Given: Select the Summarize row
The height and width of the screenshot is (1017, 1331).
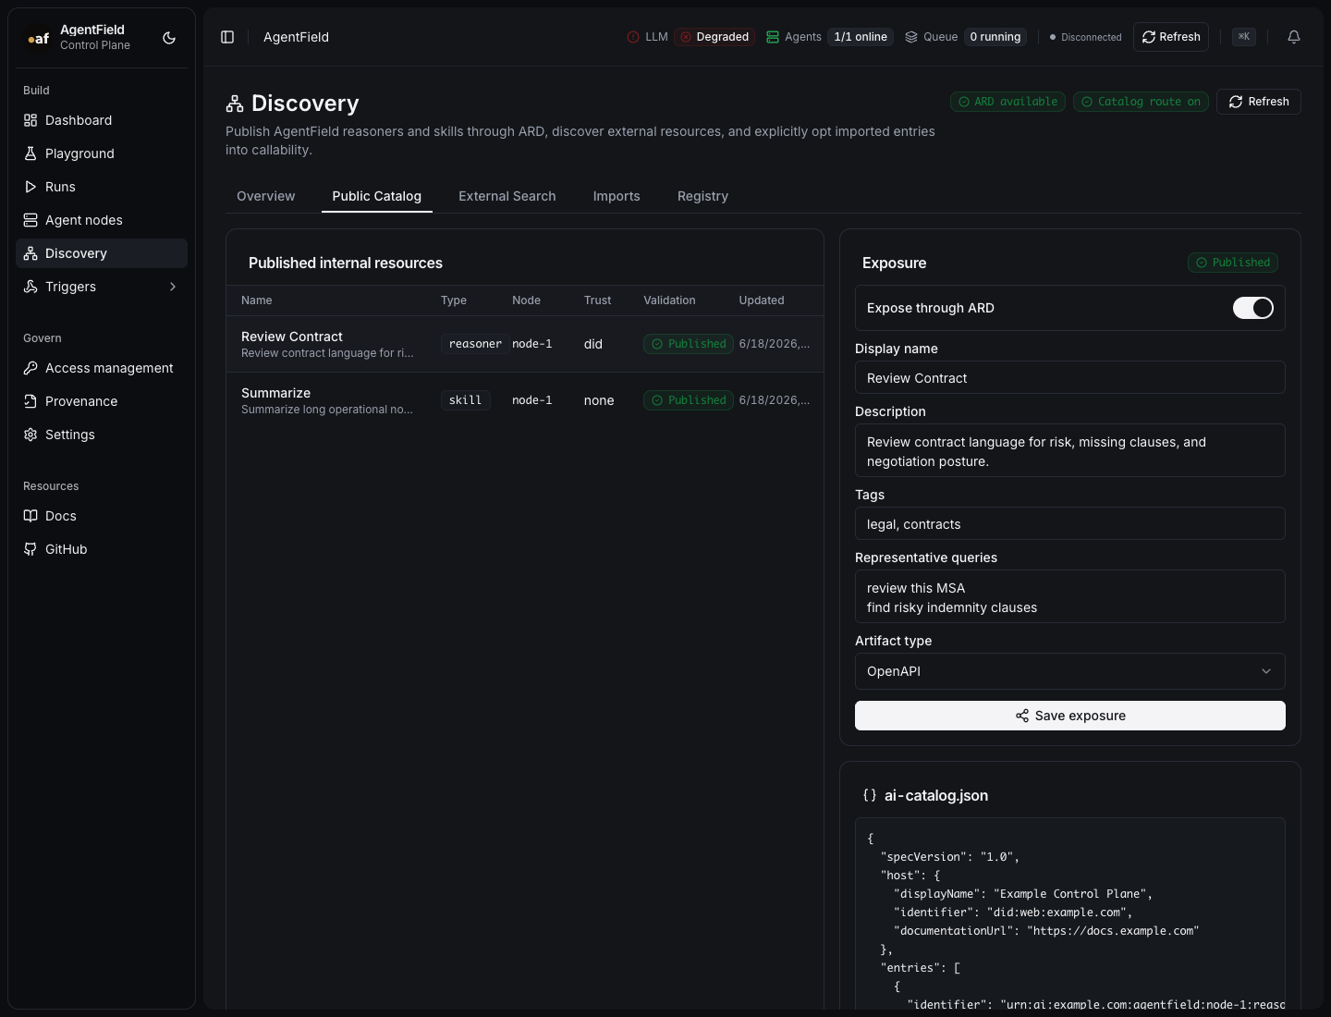Looking at the screenshot, I should click(x=525, y=400).
